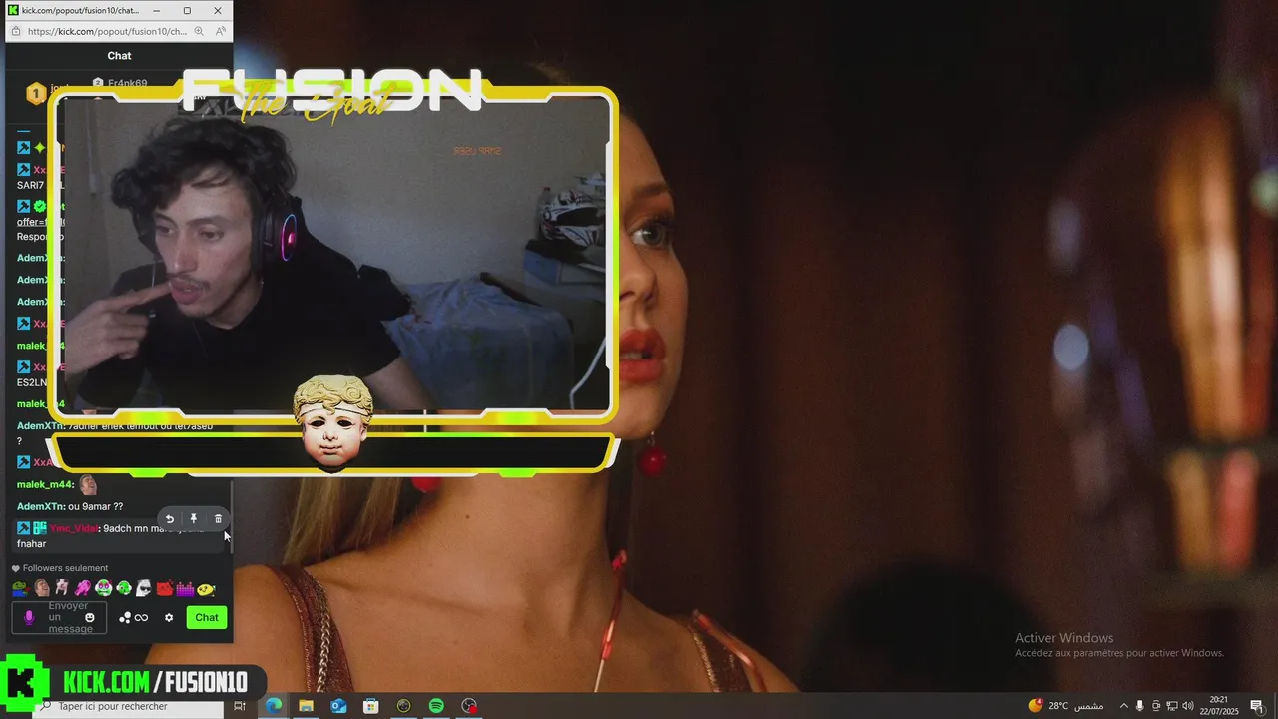The image size is (1278, 719).
Task: Click username malek_m44 beside the emote message
Action: 45,484
